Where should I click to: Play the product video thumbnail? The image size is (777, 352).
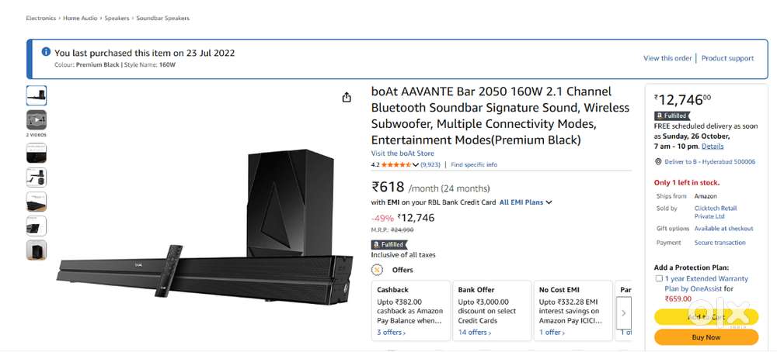tap(37, 119)
